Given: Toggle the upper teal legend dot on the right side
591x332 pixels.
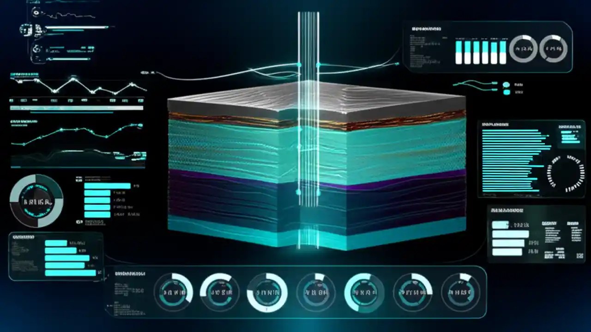Looking at the screenshot, I should point(506,85).
